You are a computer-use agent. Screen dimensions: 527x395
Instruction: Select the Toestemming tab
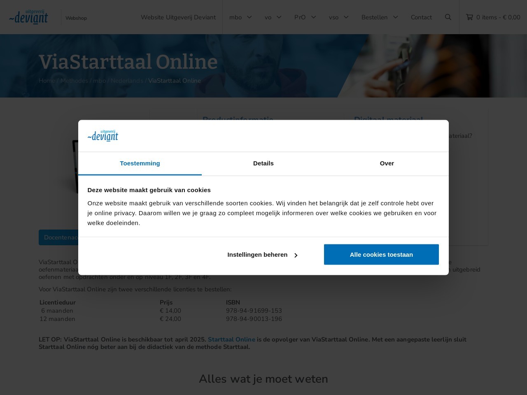[x=140, y=163]
